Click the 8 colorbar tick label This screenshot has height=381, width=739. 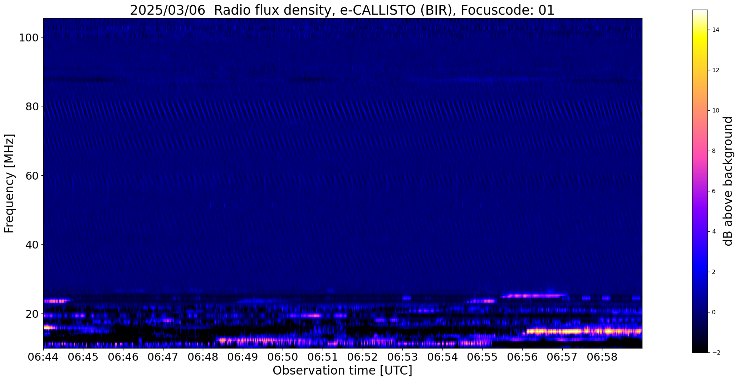[714, 151]
